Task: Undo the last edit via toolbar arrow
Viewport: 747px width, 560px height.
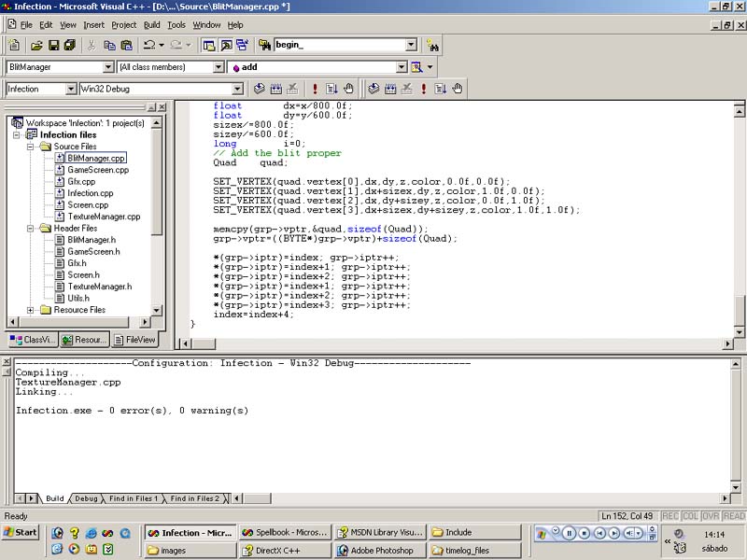Action: [x=149, y=45]
